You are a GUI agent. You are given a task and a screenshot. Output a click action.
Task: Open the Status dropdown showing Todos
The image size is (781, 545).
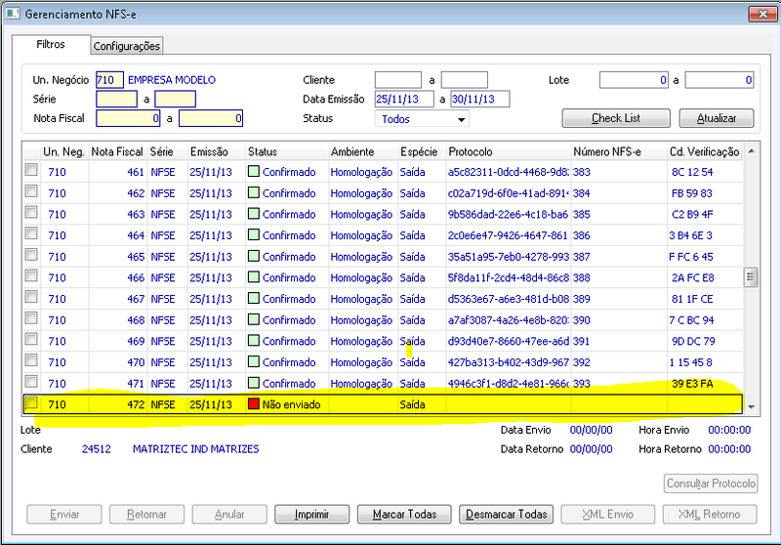(422, 119)
